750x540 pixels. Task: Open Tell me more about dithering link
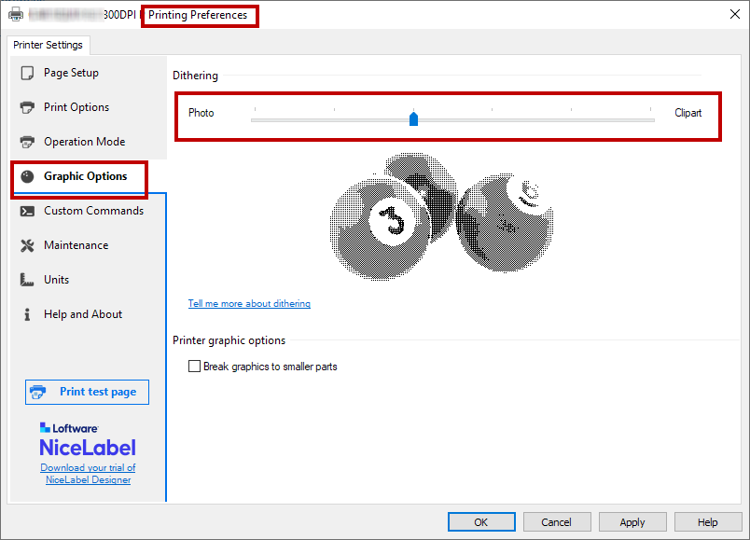pyautogui.click(x=249, y=304)
